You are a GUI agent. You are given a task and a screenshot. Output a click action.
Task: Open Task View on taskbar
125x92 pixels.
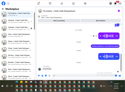pyautogui.click(x=12, y=86)
